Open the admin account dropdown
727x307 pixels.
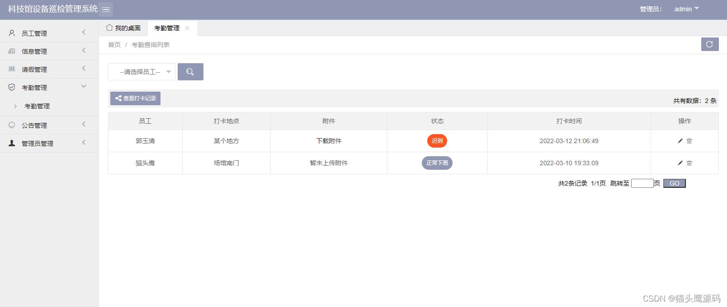(x=686, y=9)
